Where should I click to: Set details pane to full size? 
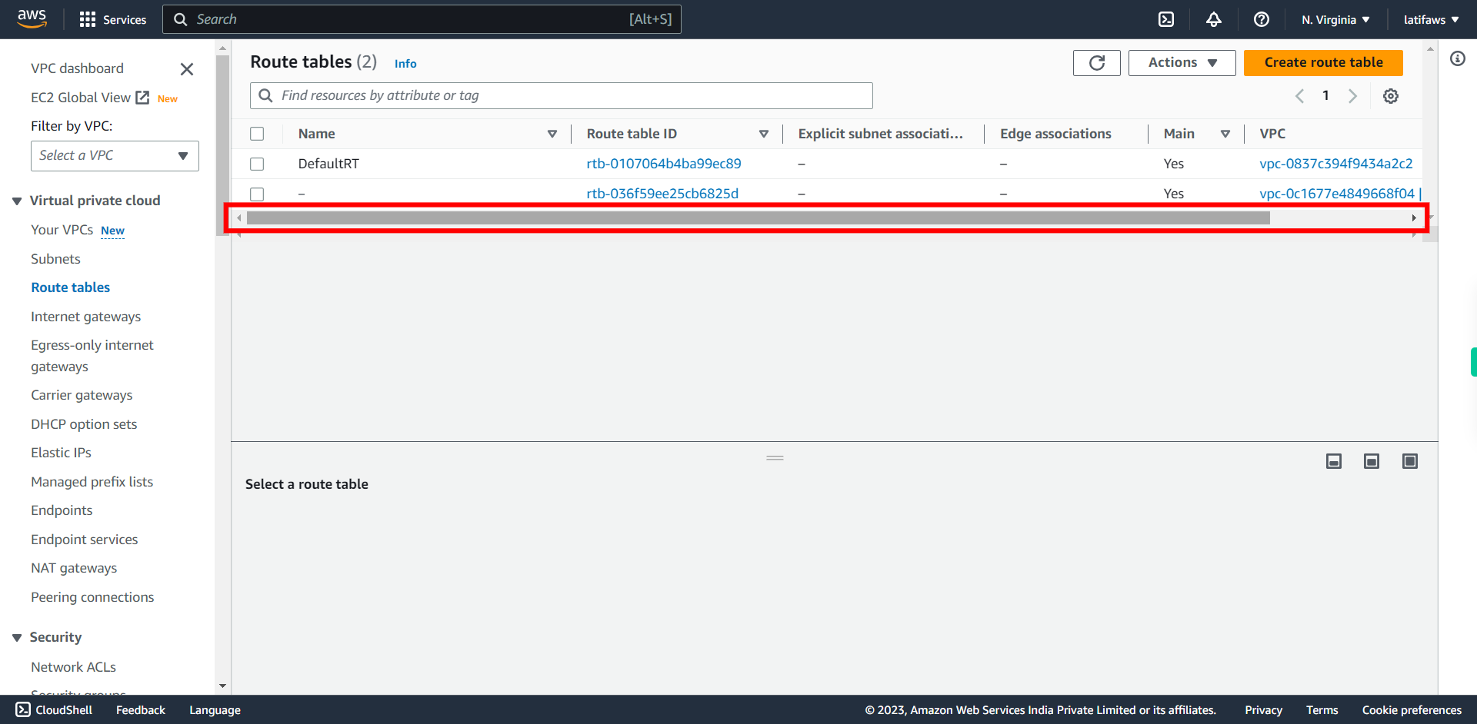1410,461
